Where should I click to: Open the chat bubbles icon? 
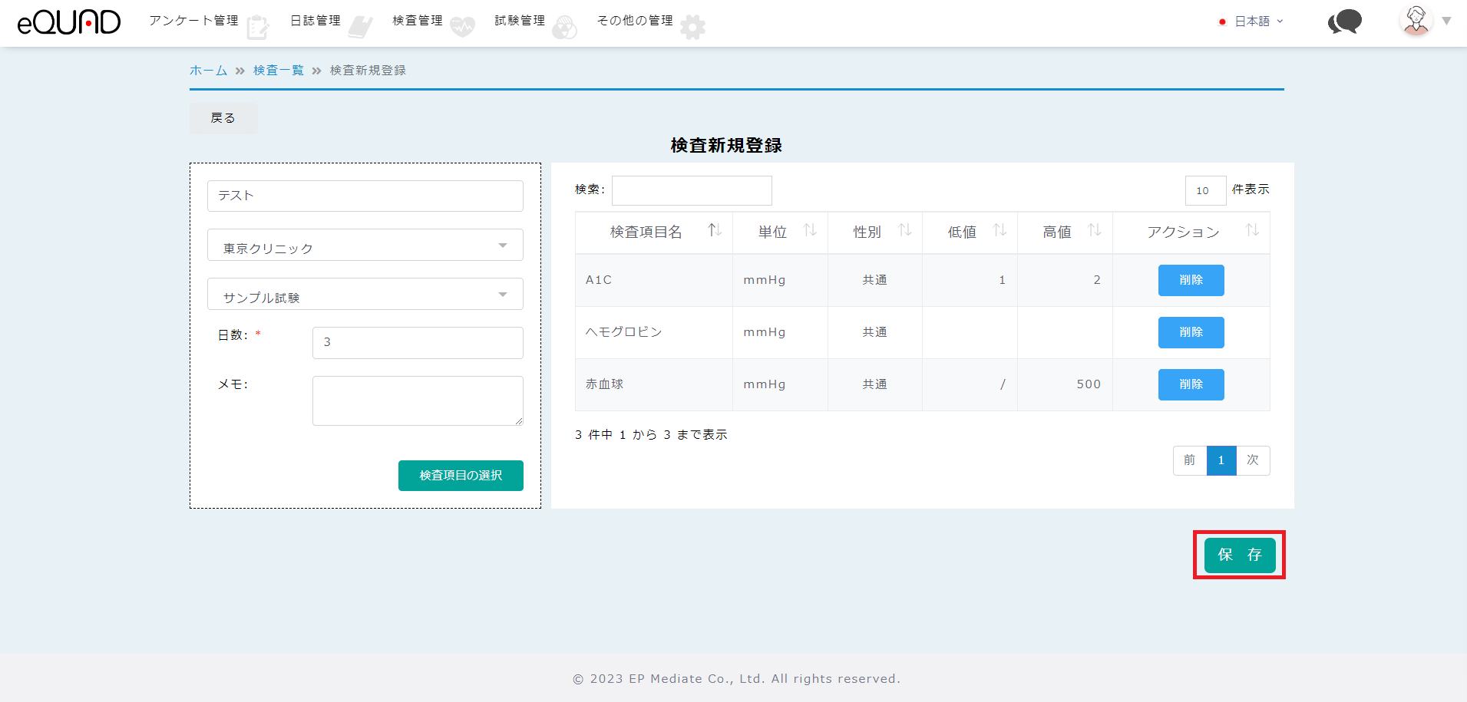click(1344, 21)
